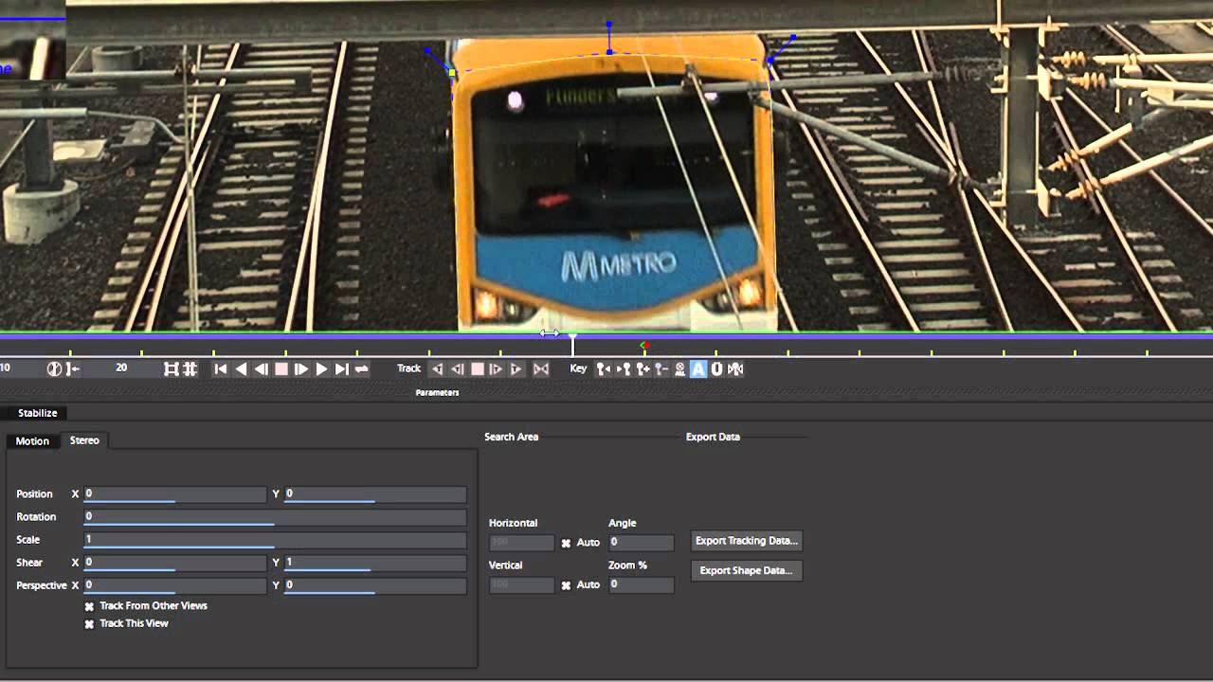Track forward one frame
The image size is (1213, 682).
click(x=496, y=369)
